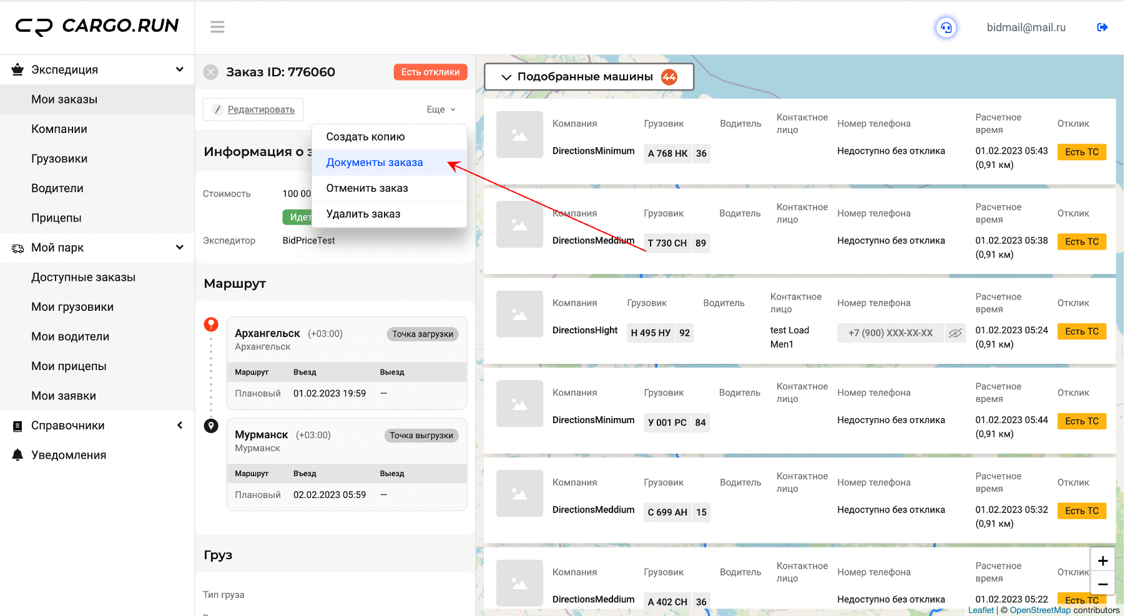Click the logout icon next to email
The width and height of the screenshot is (1125, 616).
(1102, 27)
